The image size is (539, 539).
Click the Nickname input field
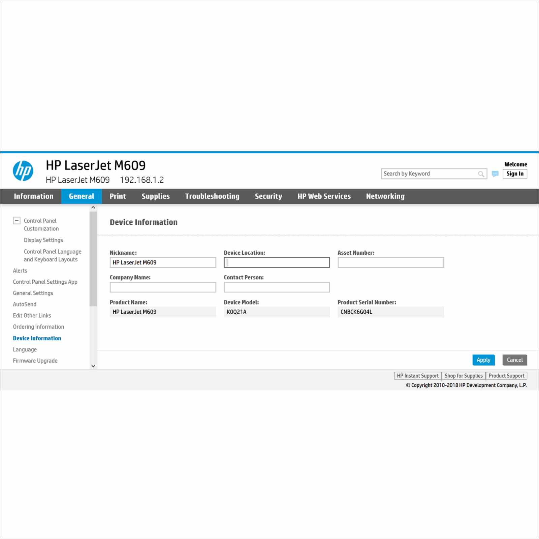163,262
